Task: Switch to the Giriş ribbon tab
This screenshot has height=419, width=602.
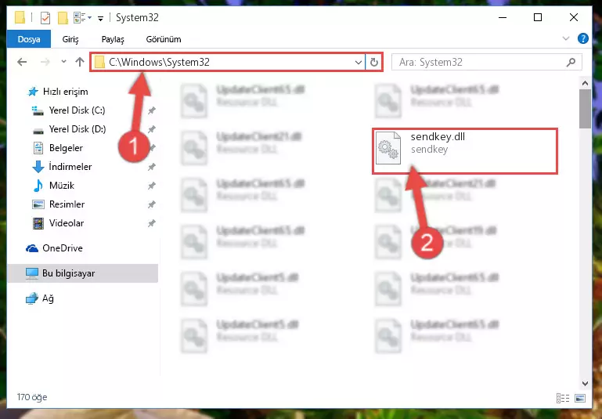Action: click(x=70, y=39)
